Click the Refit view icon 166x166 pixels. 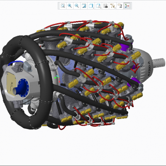(x=63, y=6)
